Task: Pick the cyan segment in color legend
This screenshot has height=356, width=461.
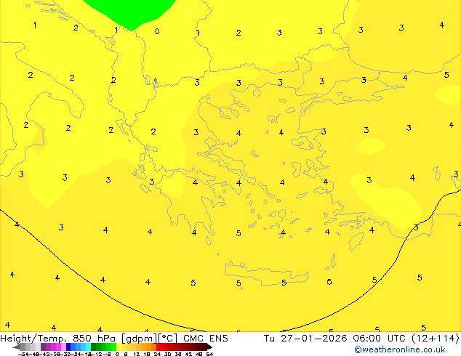Action: pos(86,347)
